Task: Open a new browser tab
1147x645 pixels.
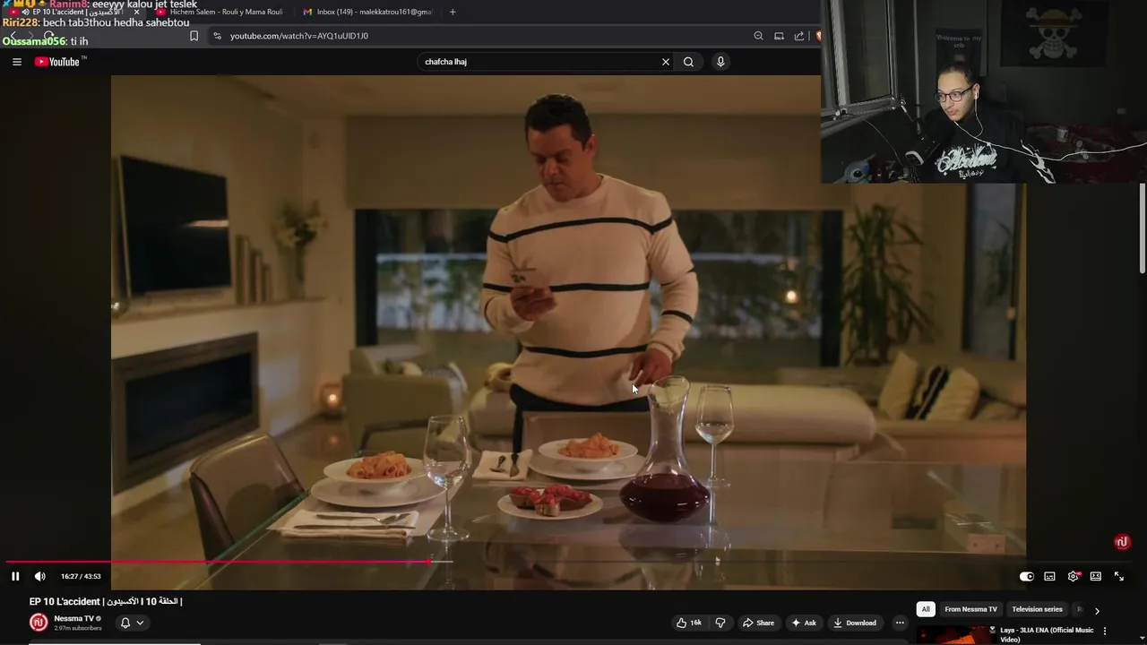Action: (x=453, y=12)
